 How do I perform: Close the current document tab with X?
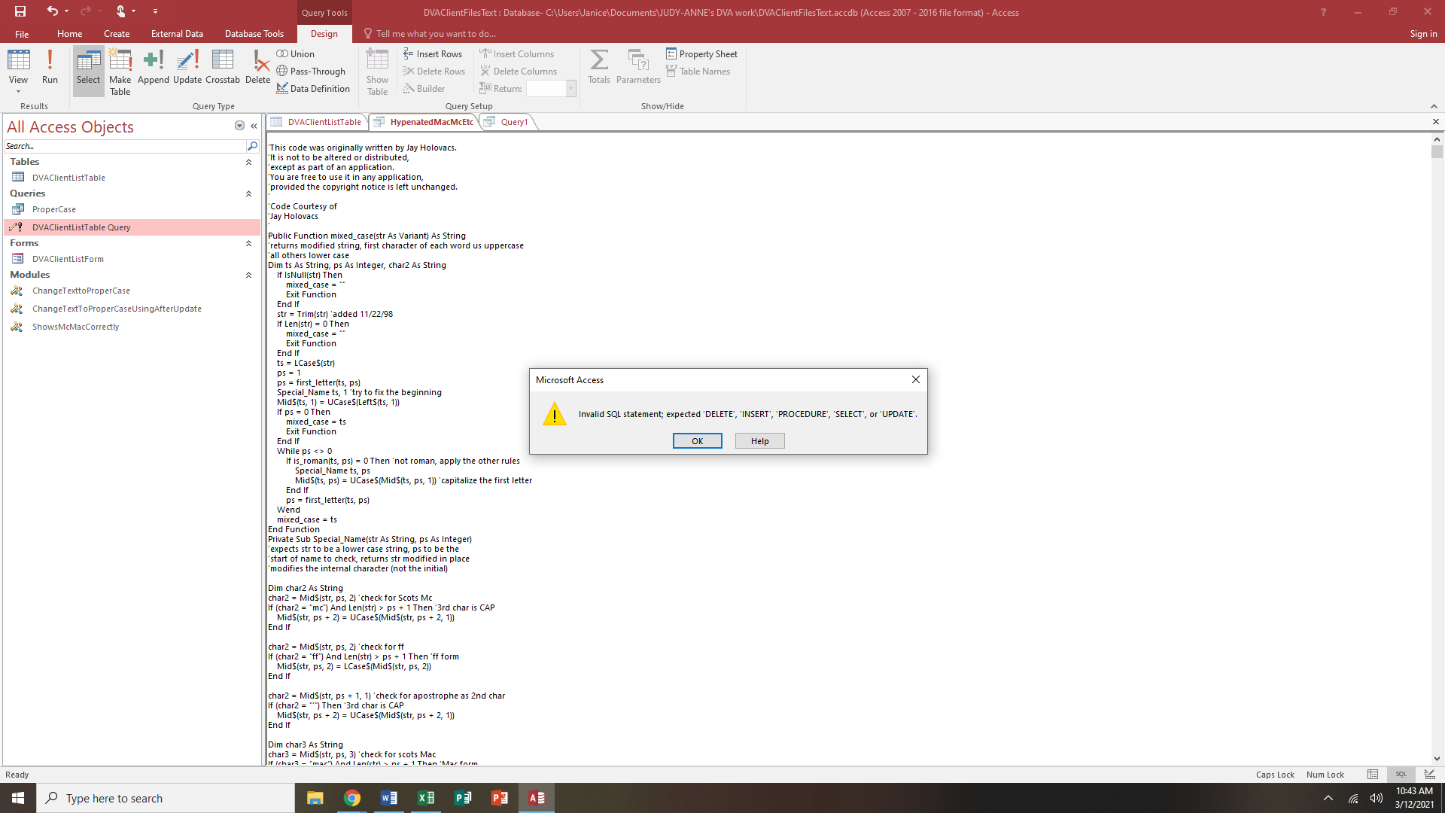[x=1435, y=122]
